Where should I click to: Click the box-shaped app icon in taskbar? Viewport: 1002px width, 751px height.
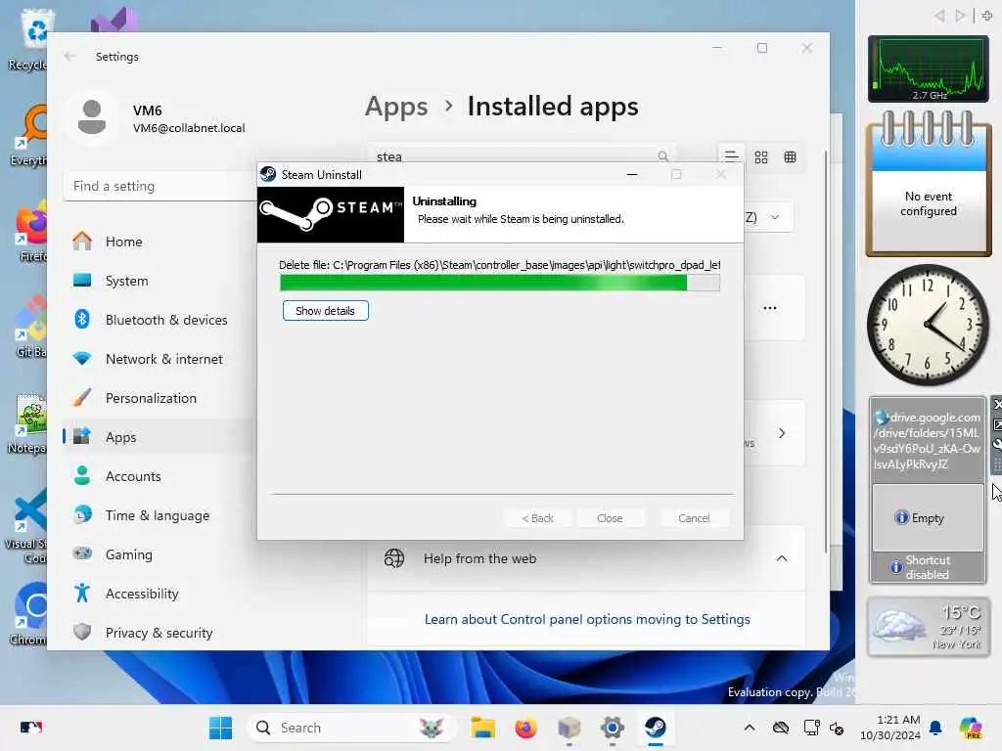tap(569, 728)
